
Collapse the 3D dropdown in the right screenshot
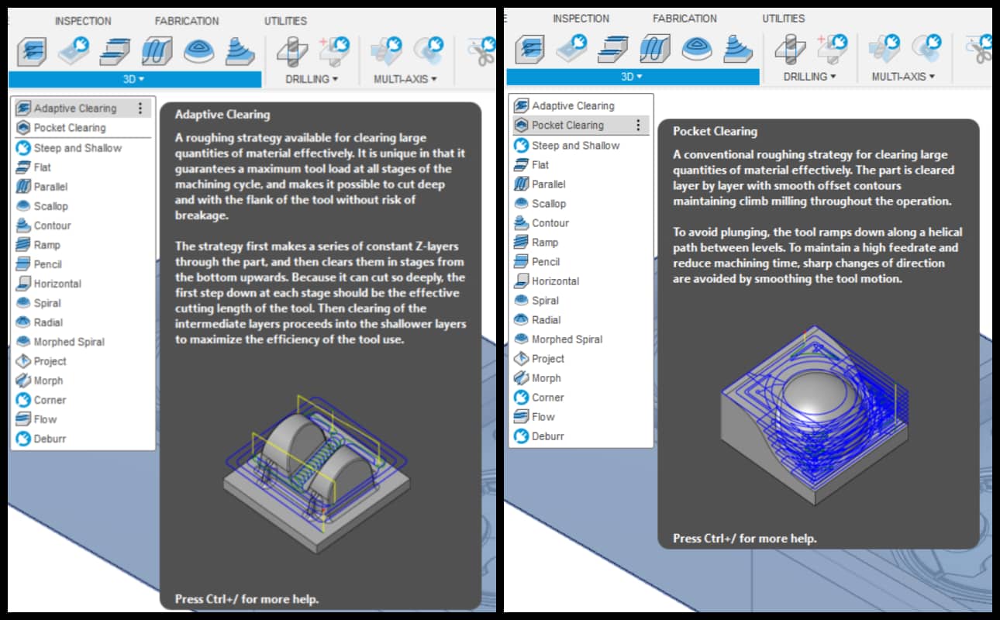[x=633, y=77]
